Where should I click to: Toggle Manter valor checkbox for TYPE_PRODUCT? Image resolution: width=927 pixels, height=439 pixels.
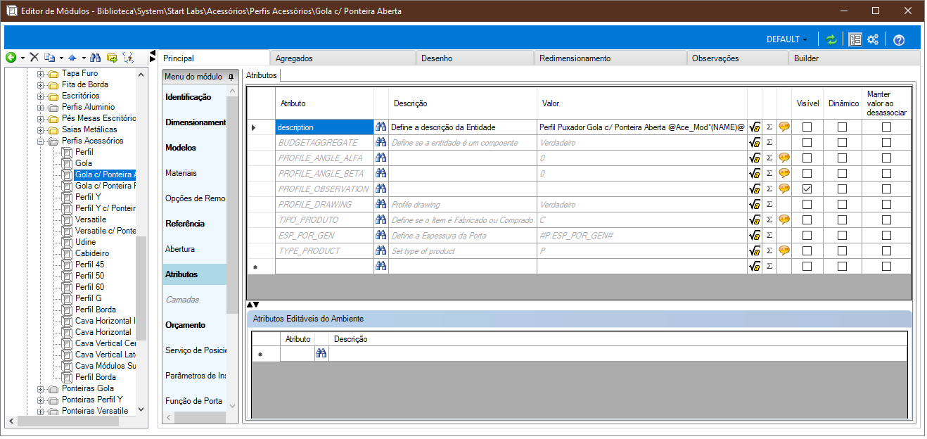pyautogui.click(x=886, y=251)
